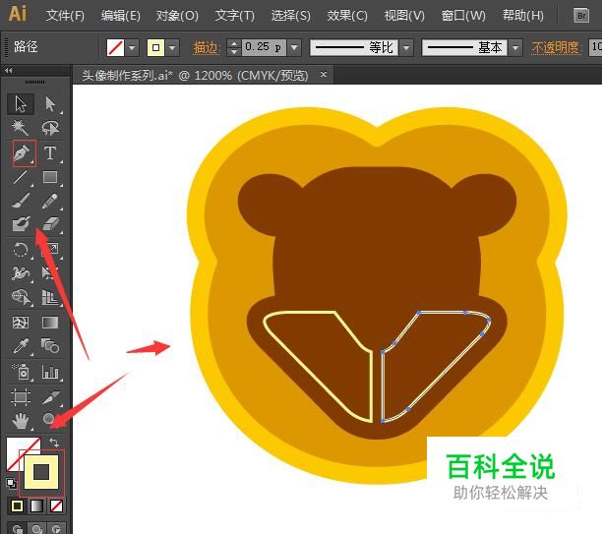Open the 窗口(W) menu
Viewport: 602px width, 534px height.
[x=463, y=16]
